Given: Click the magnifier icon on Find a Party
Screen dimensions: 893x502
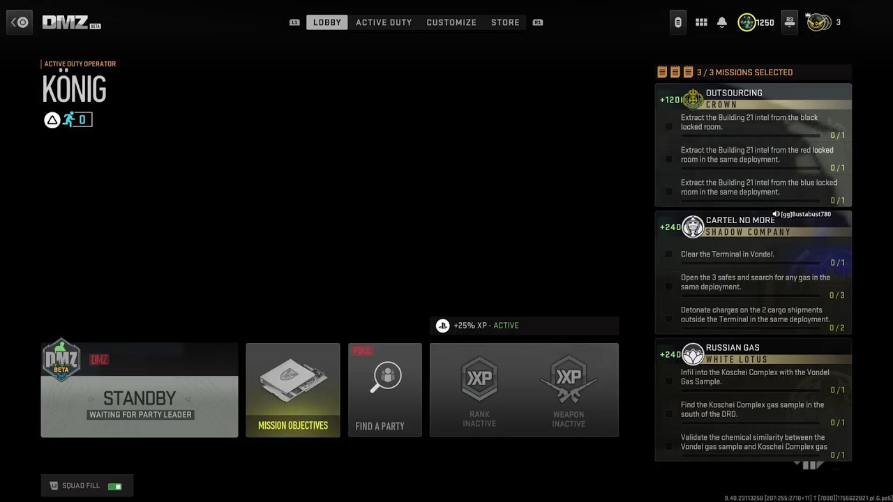Looking at the screenshot, I should click(x=385, y=377).
